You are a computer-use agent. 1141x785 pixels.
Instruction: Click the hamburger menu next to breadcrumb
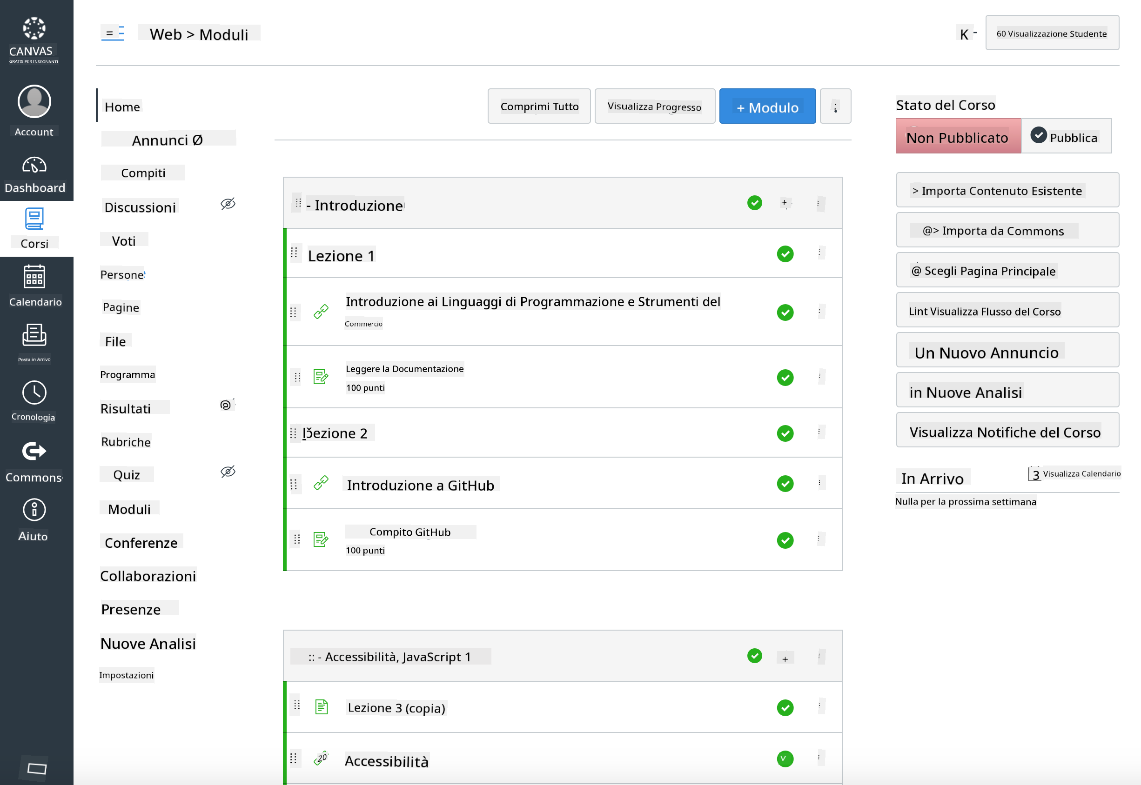pyautogui.click(x=113, y=33)
